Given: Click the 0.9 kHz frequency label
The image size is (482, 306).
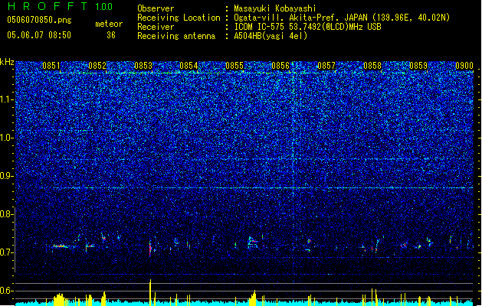Looking at the screenshot, I should pyautogui.click(x=7, y=176).
